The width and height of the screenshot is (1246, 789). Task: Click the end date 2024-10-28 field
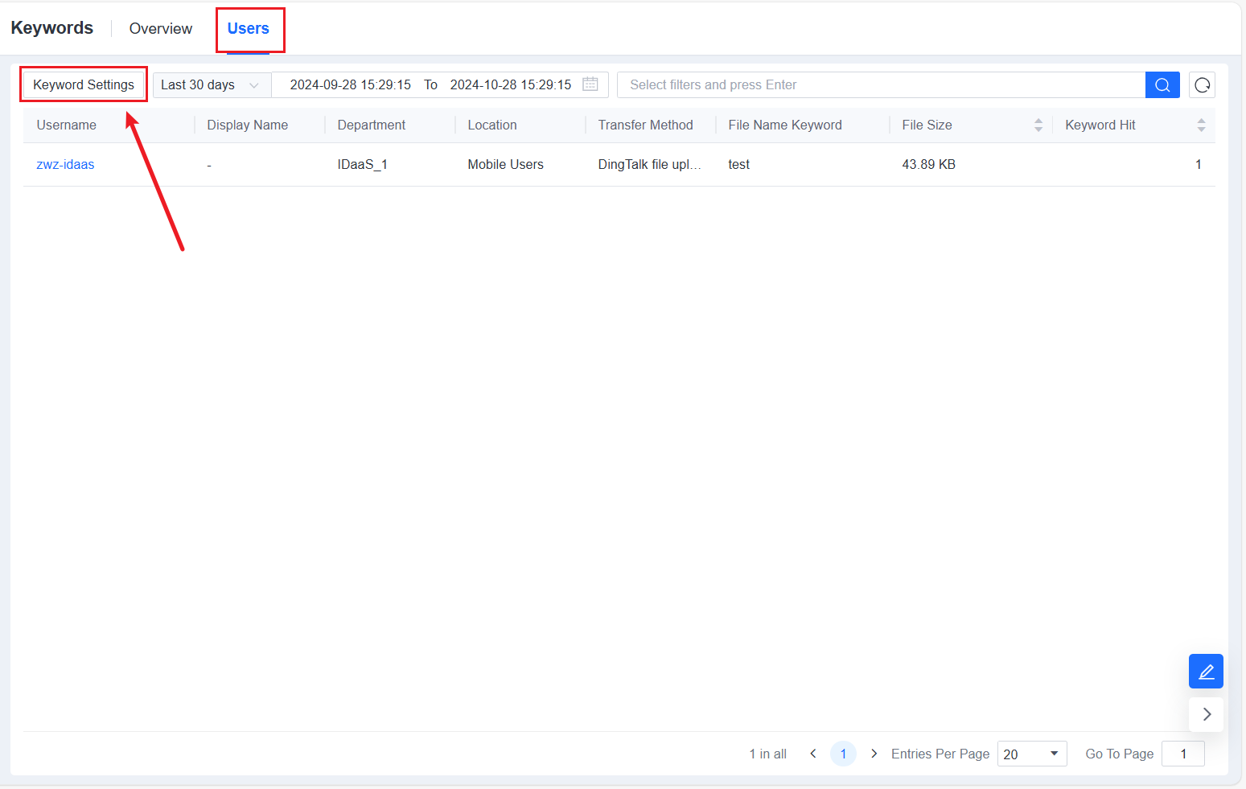tap(511, 85)
